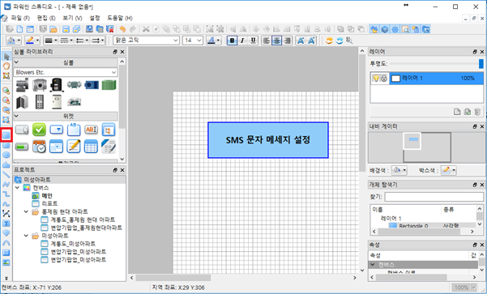
Task: Open the 박스색 box color picker
Action: pos(448,170)
